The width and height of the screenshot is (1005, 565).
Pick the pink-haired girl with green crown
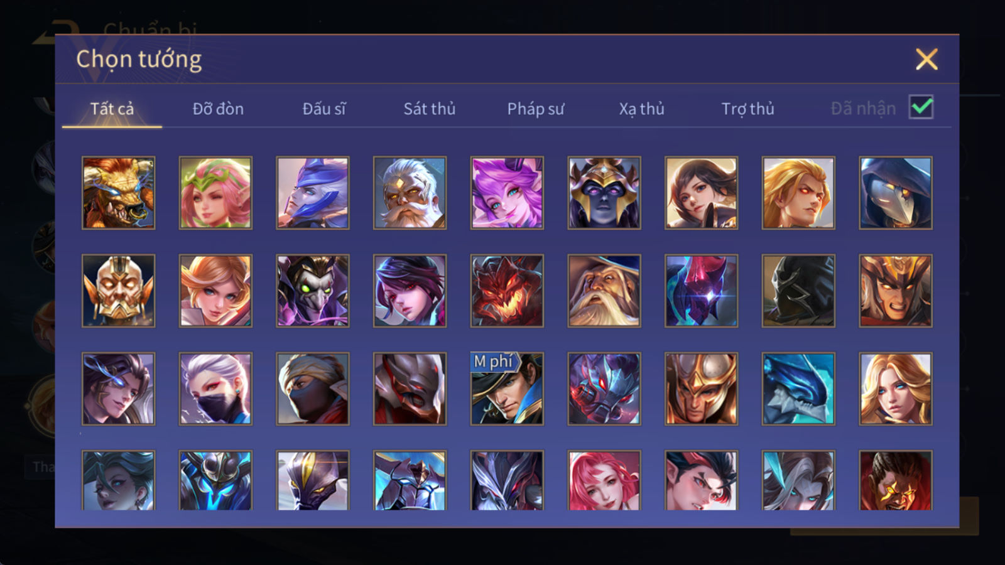[x=215, y=193]
